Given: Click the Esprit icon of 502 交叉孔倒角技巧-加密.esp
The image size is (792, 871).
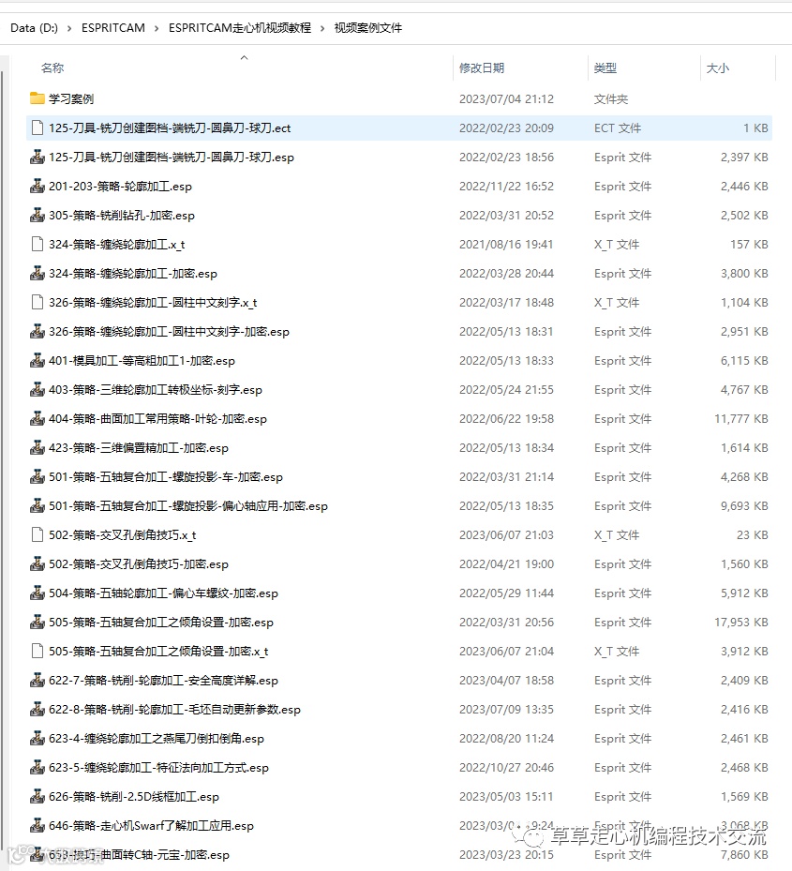Looking at the screenshot, I should [x=37, y=563].
